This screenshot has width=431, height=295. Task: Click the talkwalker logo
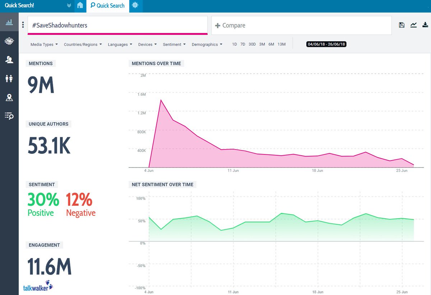pos(38,286)
